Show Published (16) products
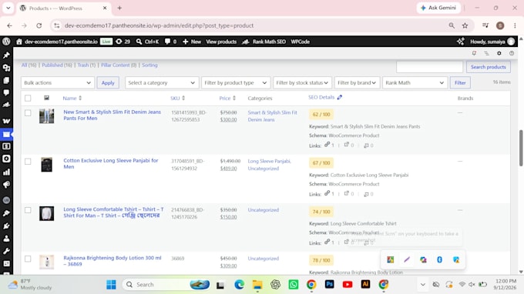The width and height of the screenshot is (524, 294). pyautogui.click(x=57, y=65)
